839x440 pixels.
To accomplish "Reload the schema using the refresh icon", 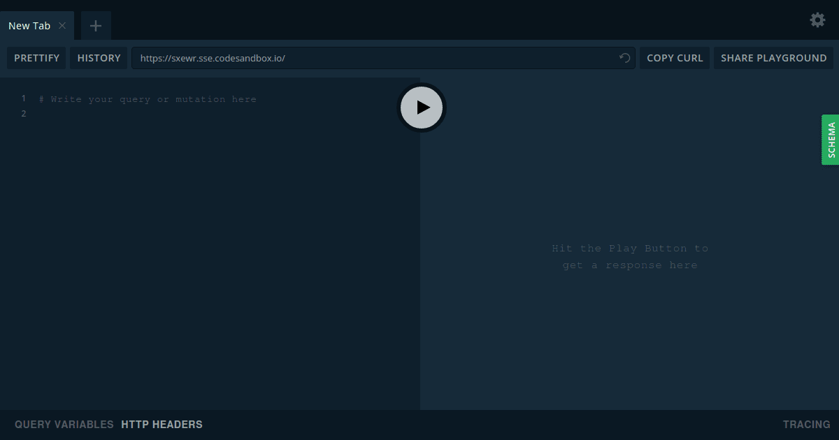I will tap(624, 58).
